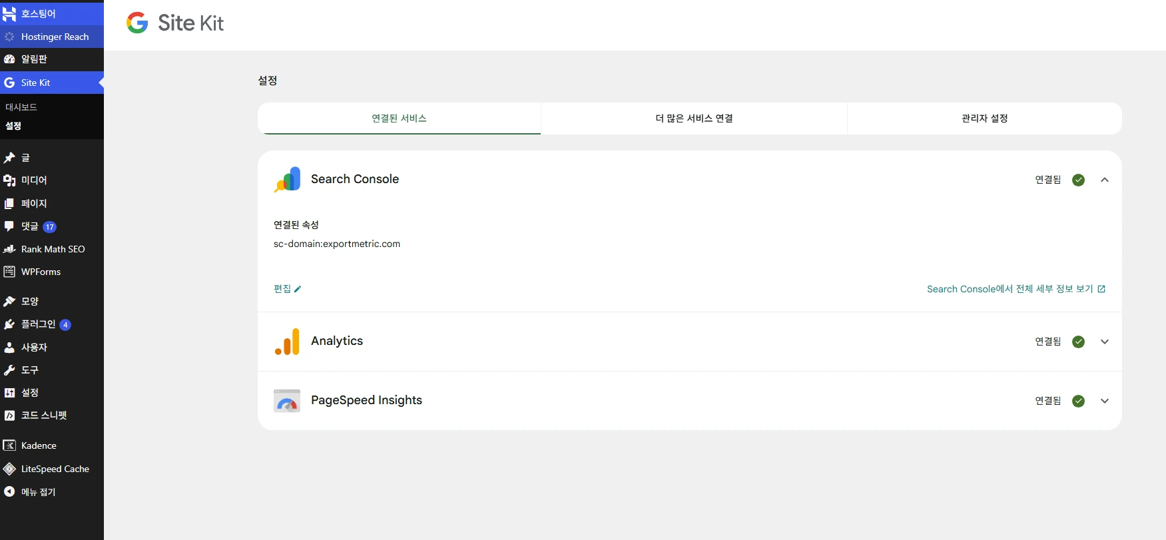Select 설정 submenu under Site Kit

click(x=13, y=126)
